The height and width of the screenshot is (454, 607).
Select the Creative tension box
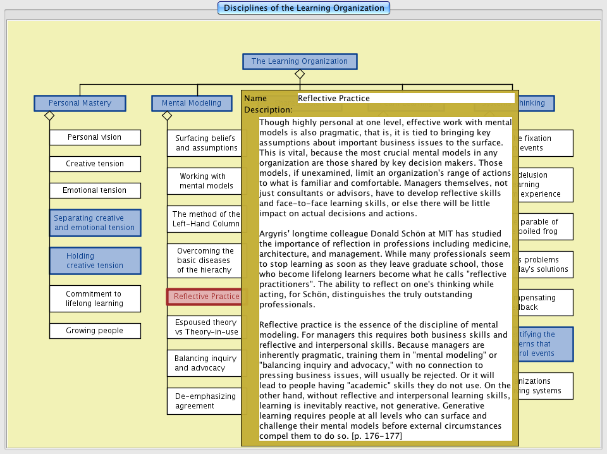(x=95, y=164)
